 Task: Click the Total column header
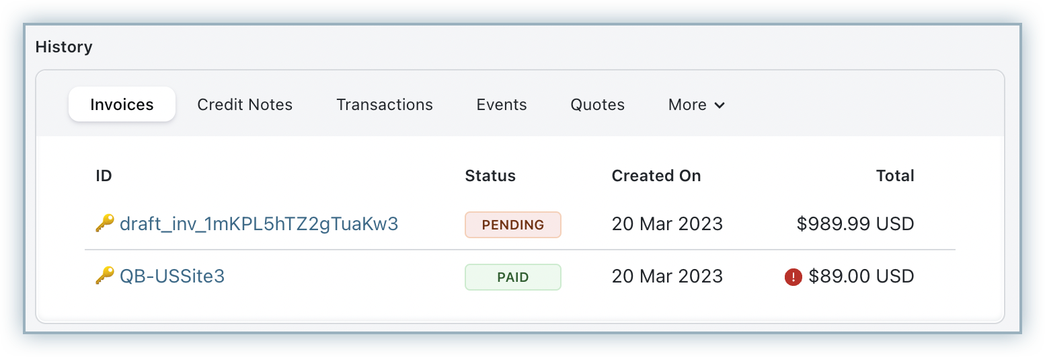click(895, 176)
